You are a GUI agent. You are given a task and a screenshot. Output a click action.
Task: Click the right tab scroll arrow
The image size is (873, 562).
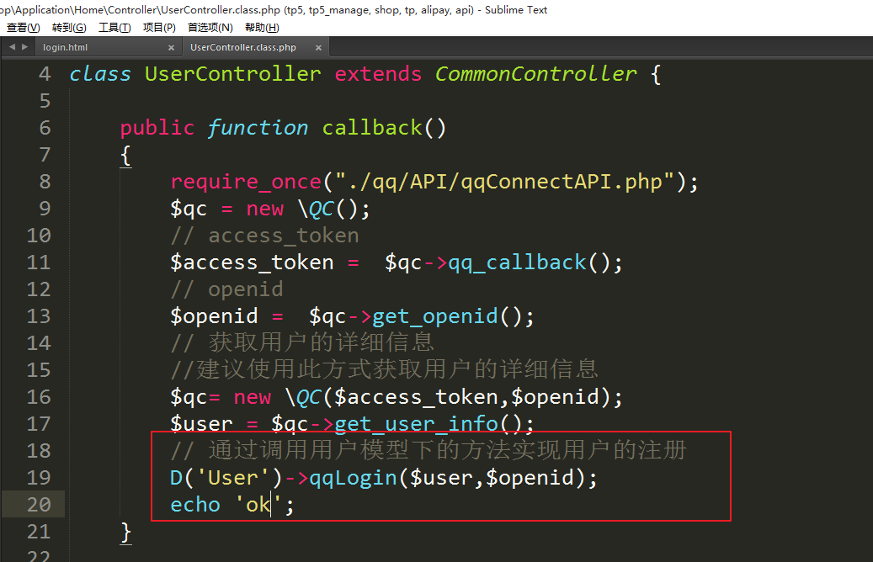[24, 48]
